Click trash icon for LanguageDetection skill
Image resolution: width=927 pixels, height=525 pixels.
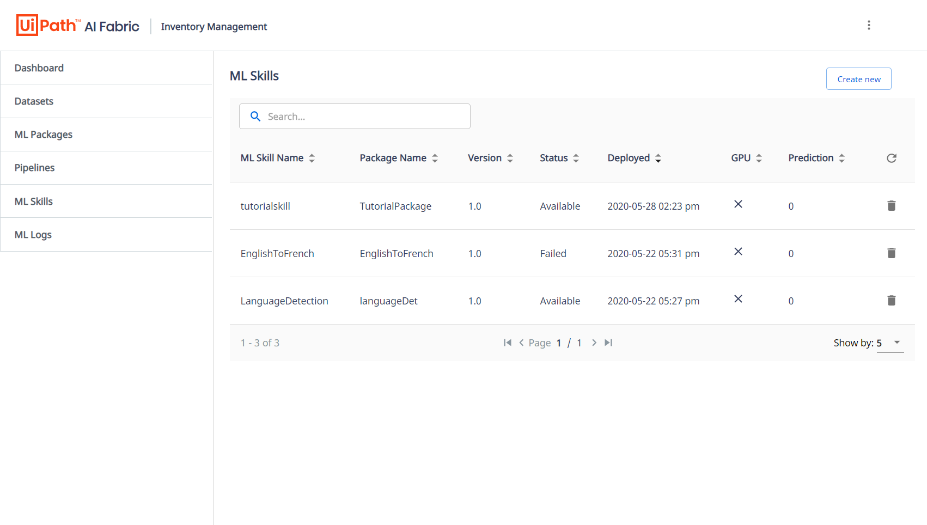pos(891,301)
